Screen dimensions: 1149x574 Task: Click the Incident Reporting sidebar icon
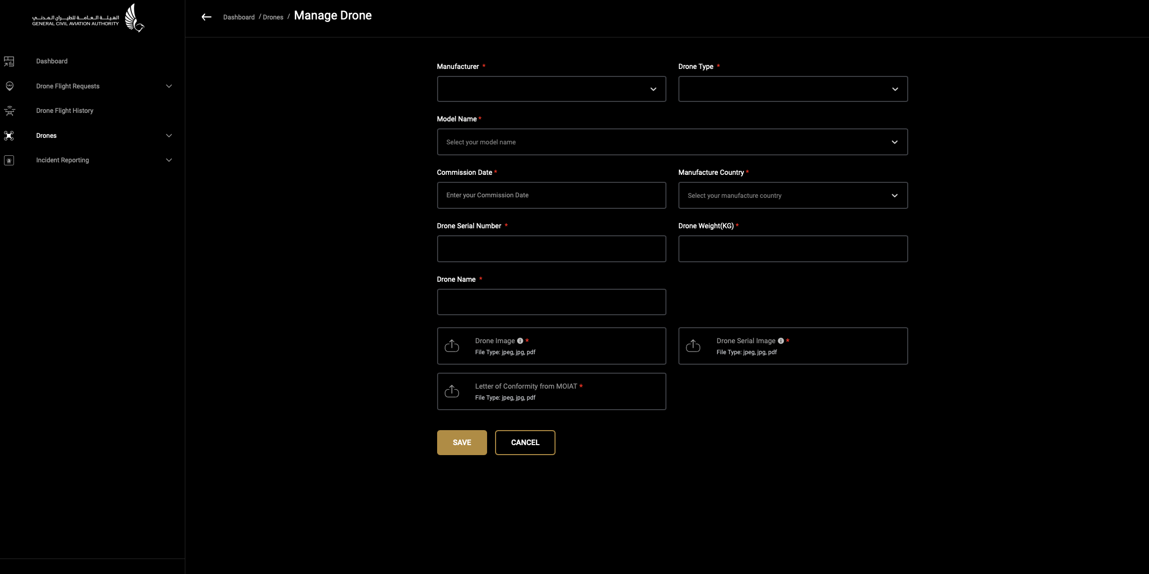pyautogui.click(x=9, y=160)
